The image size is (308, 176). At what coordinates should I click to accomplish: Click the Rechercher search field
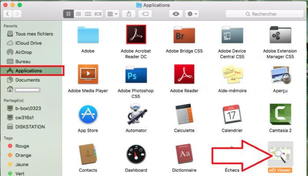tap(264, 14)
